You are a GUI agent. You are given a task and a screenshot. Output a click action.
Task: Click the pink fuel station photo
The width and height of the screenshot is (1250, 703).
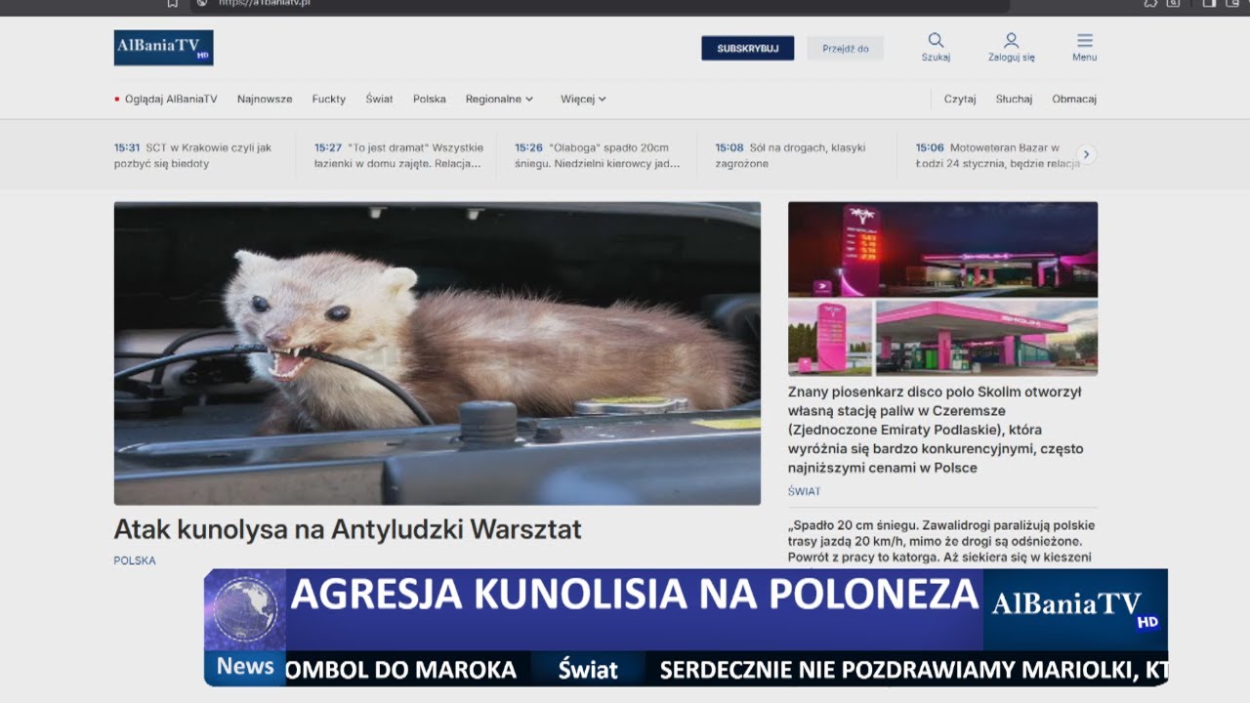point(942,288)
